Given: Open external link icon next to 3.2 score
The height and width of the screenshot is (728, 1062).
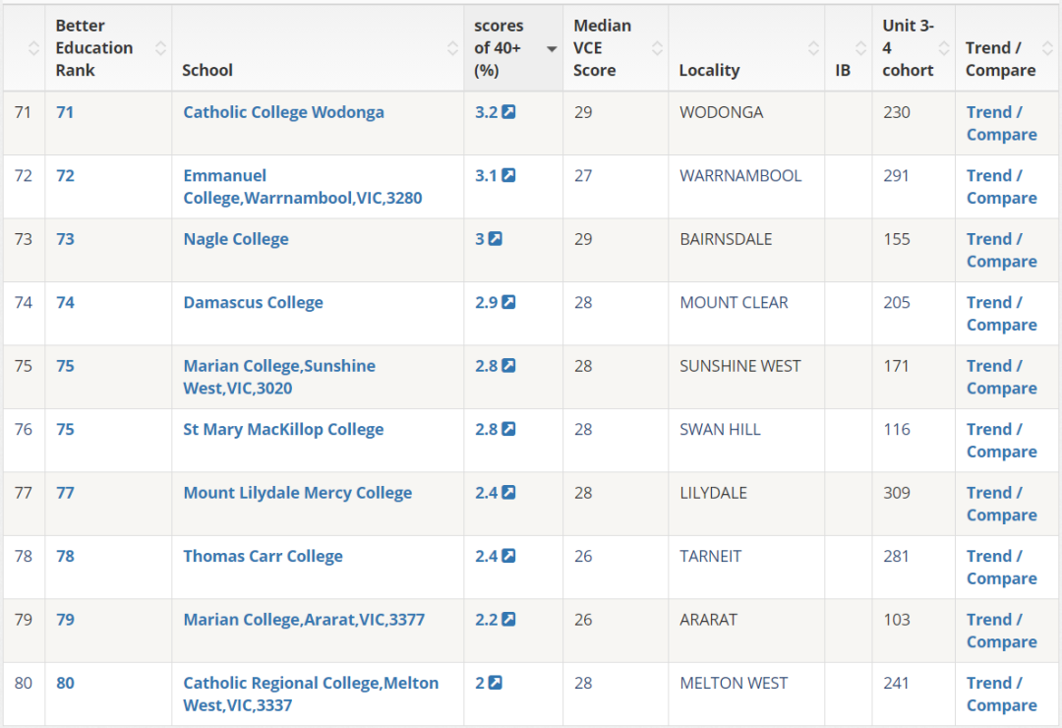Looking at the screenshot, I should (x=508, y=112).
